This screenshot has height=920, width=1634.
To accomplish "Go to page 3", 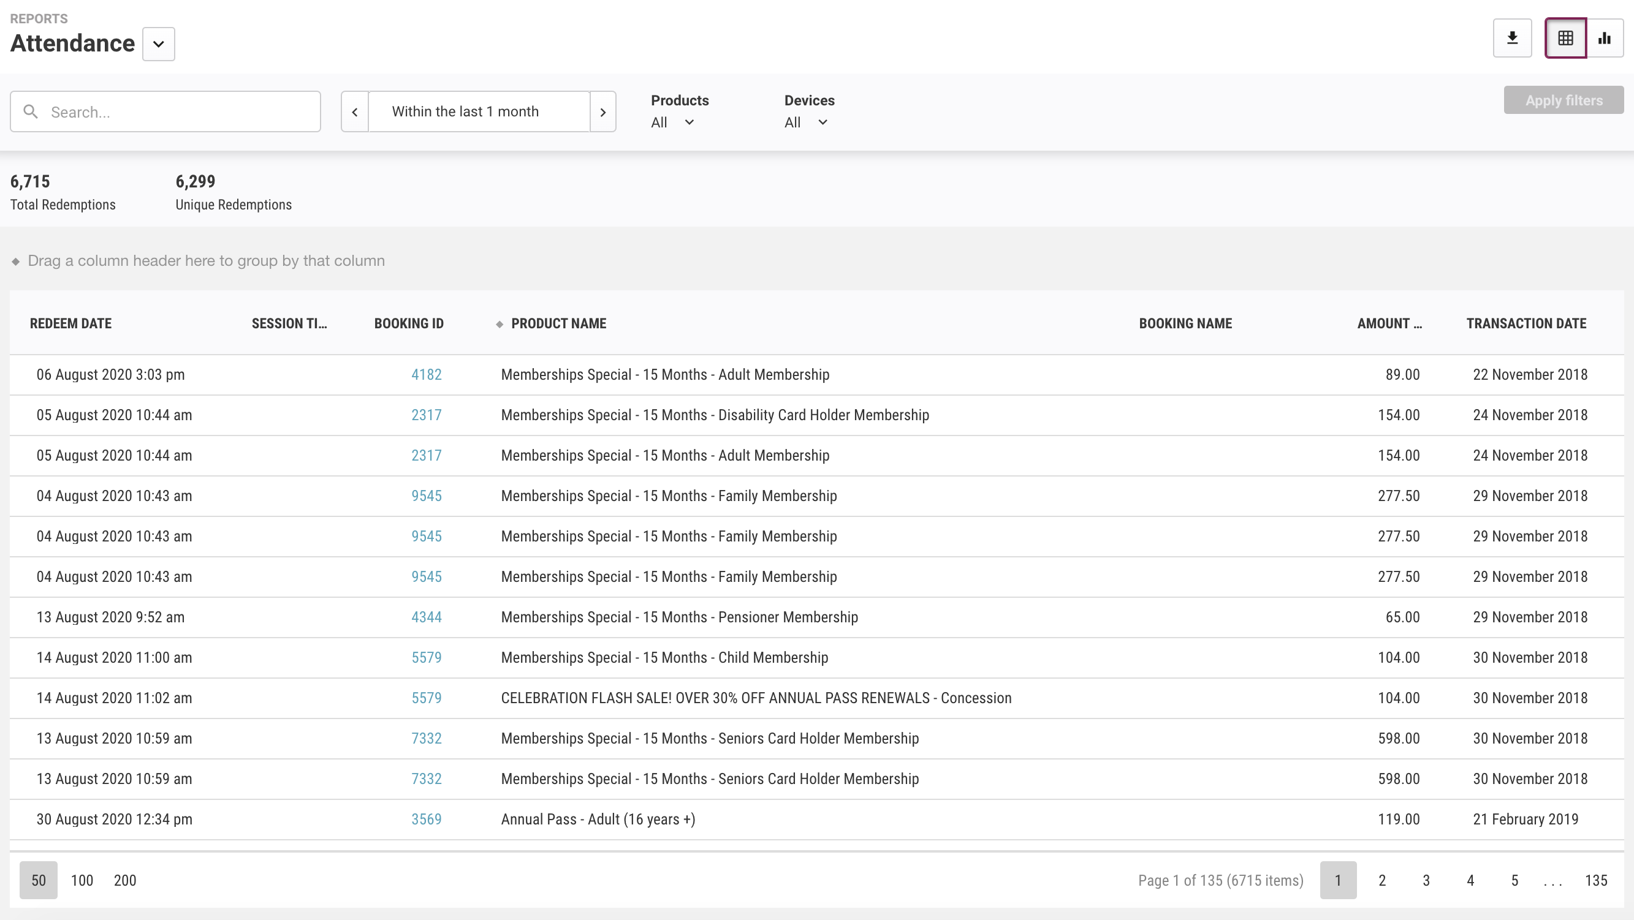I will 1426,880.
